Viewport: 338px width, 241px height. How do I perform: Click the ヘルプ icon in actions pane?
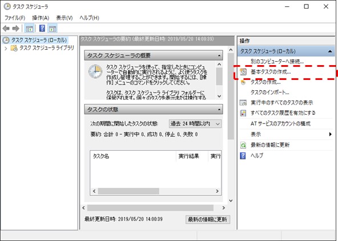pos(243,156)
